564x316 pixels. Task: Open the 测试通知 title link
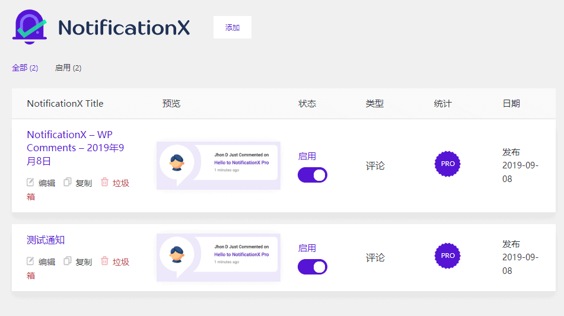tap(46, 240)
